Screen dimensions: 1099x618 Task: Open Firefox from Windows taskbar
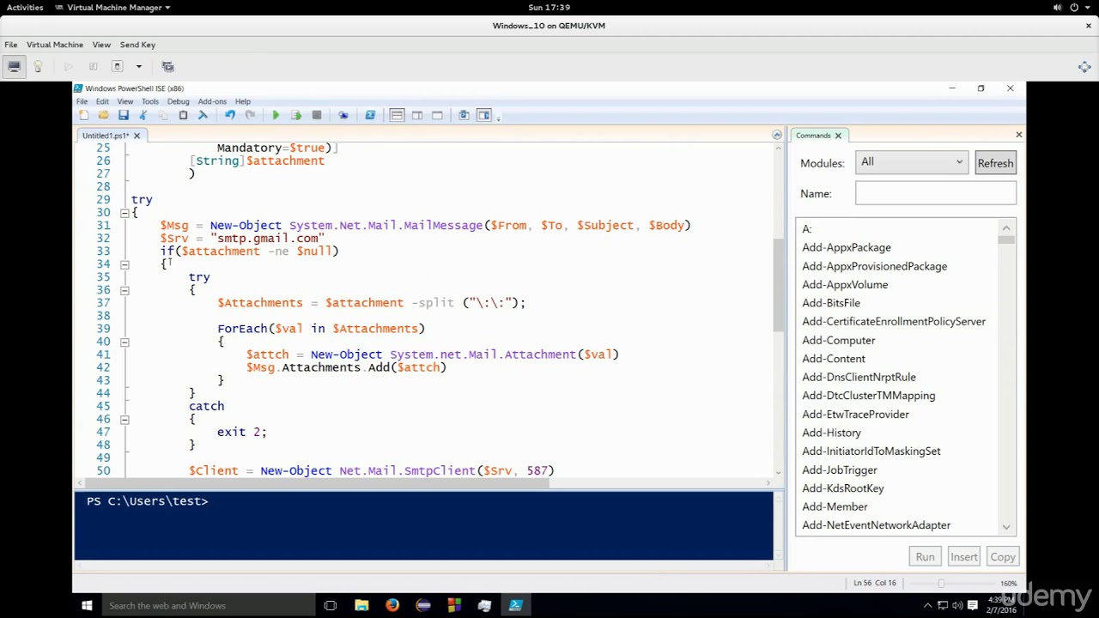coord(392,605)
